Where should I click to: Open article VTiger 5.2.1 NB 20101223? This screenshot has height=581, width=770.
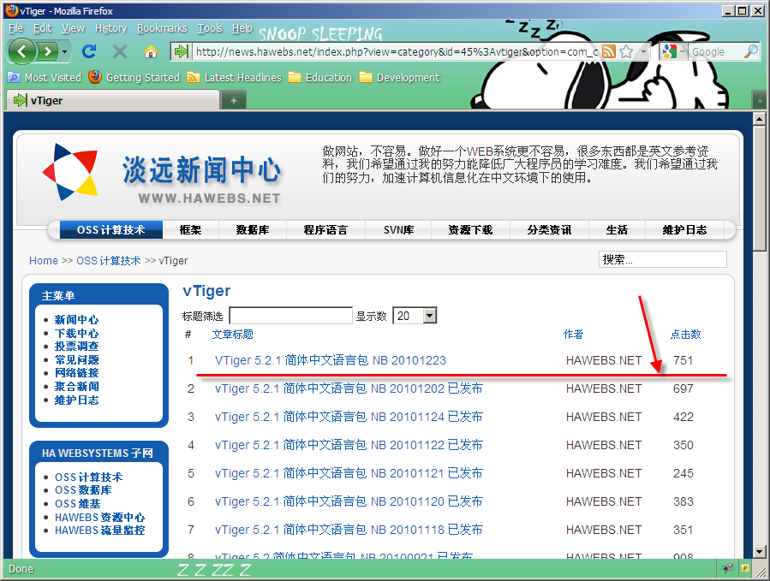331,360
